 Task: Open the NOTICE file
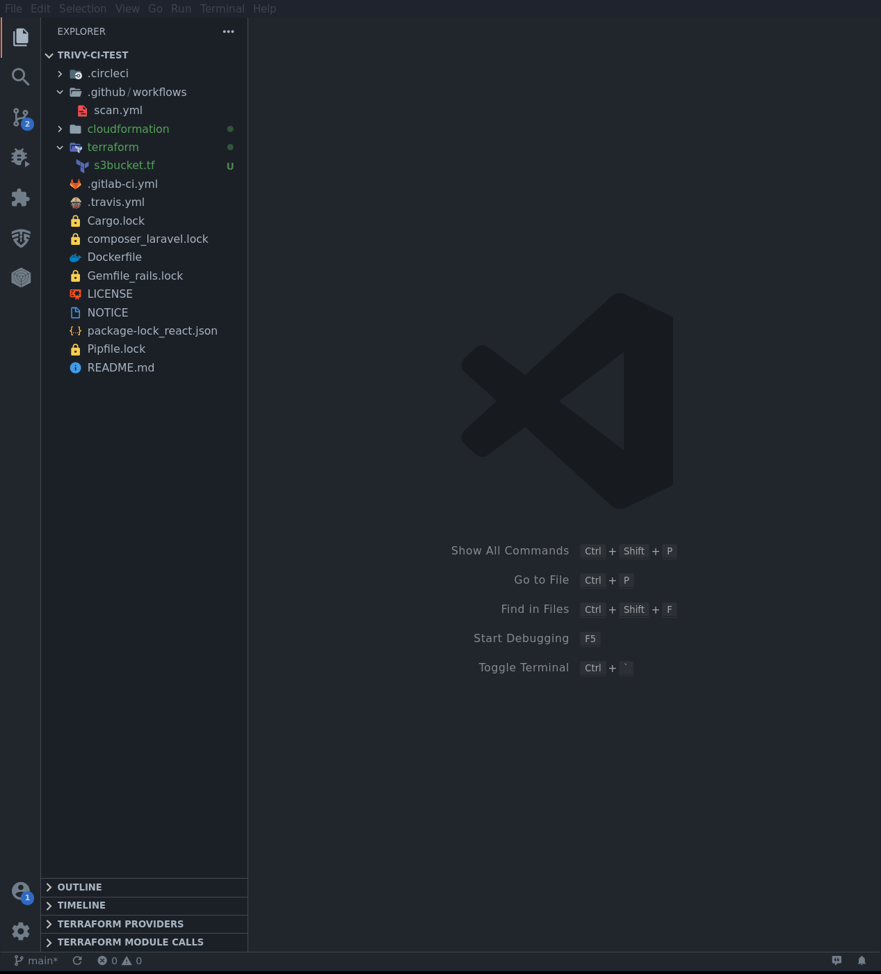tap(144, 312)
